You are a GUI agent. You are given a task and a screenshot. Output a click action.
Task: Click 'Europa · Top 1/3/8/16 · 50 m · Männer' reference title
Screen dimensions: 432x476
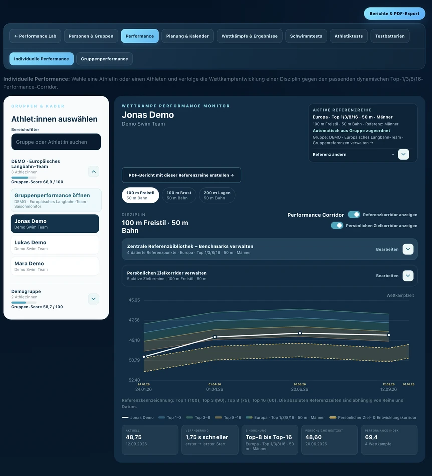click(352, 117)
